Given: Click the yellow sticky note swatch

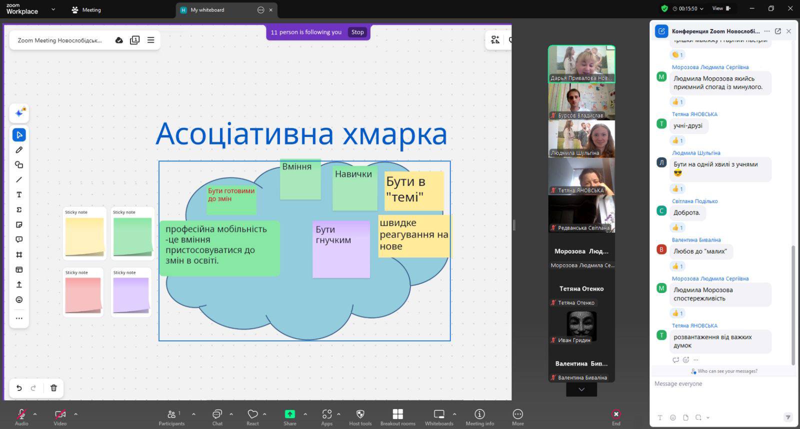Looking at the screenshot, I should 84,236.
